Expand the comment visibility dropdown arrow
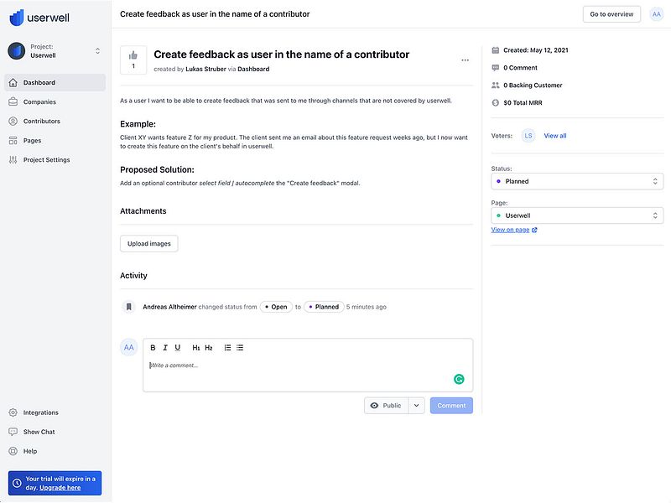 pos(417,406)
